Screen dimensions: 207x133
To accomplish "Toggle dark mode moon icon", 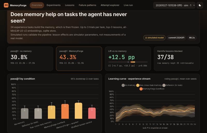I will tap(200, 5).
